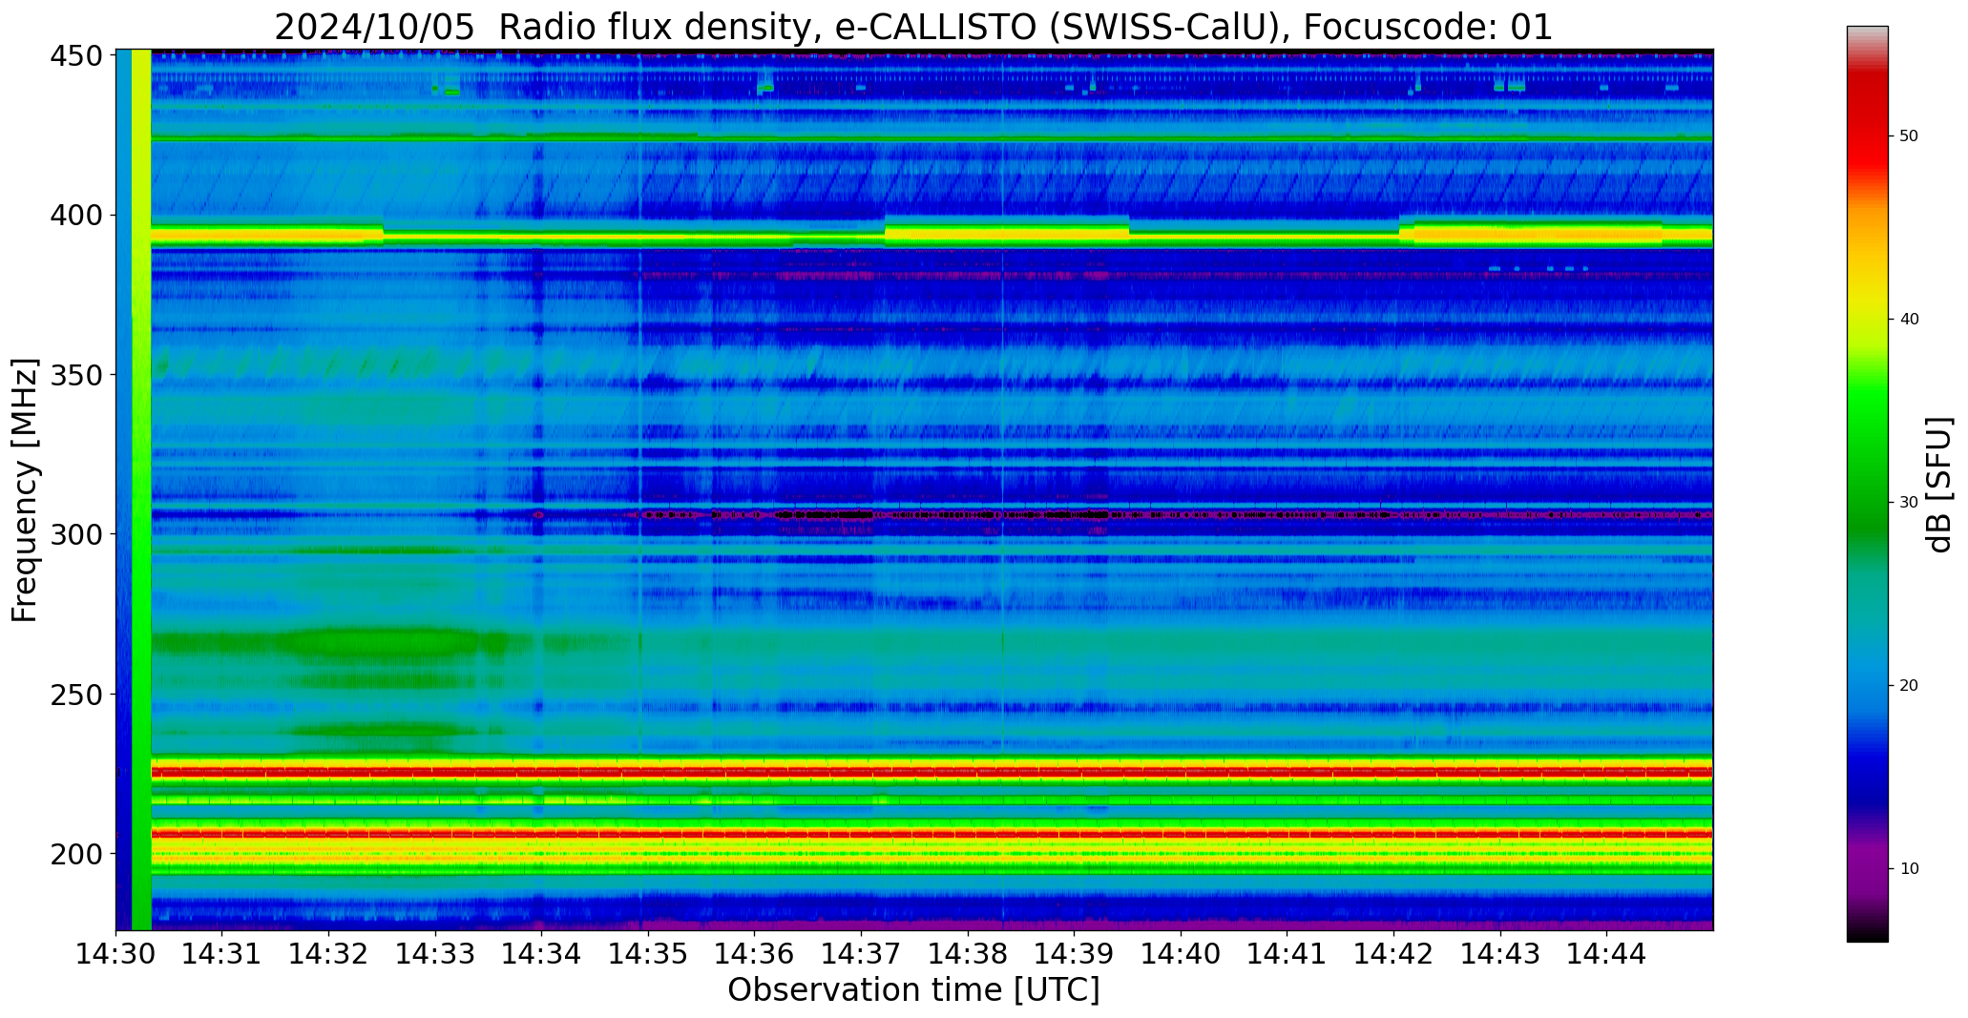Click the 14:34 time tick label
The width and height of the screenshot is (1968, 1018).
pyautogui.click(x=542, y=952)
